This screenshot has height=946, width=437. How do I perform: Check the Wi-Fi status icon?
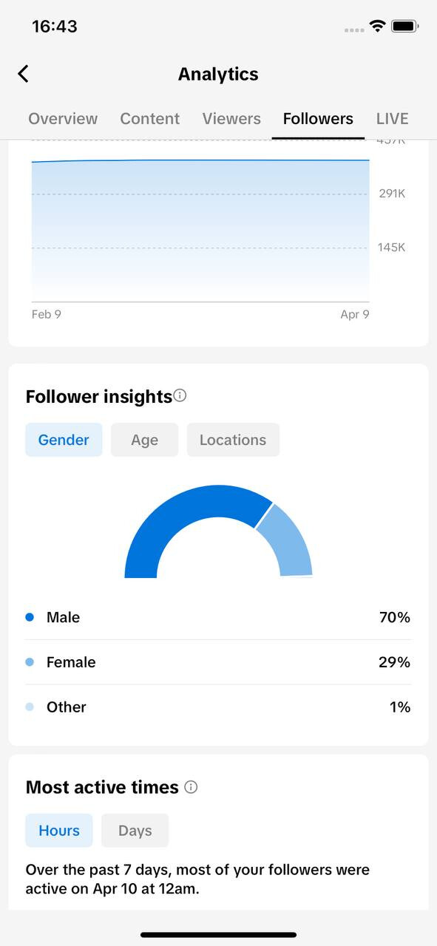(x=378, y=27)
